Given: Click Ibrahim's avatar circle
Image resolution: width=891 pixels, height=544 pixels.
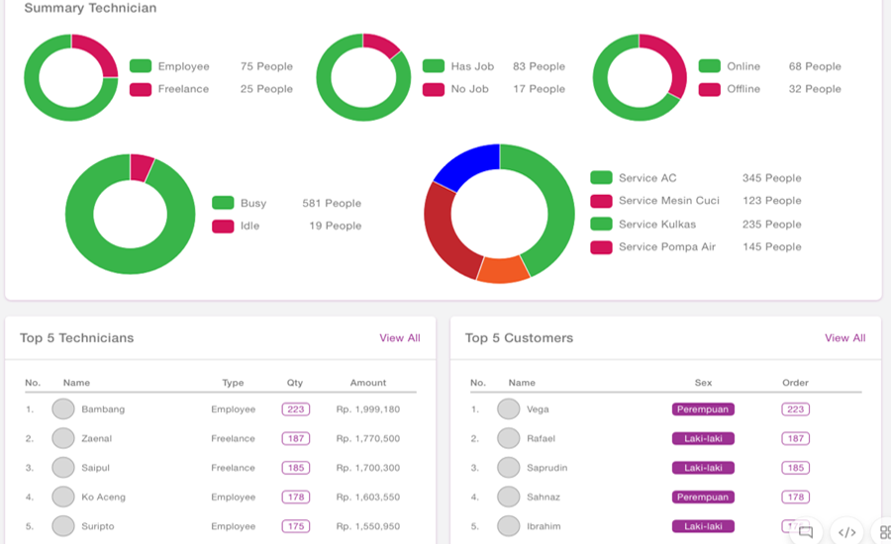Looking at the screenshot, I should pyautogui.click(x=509, y=526).
